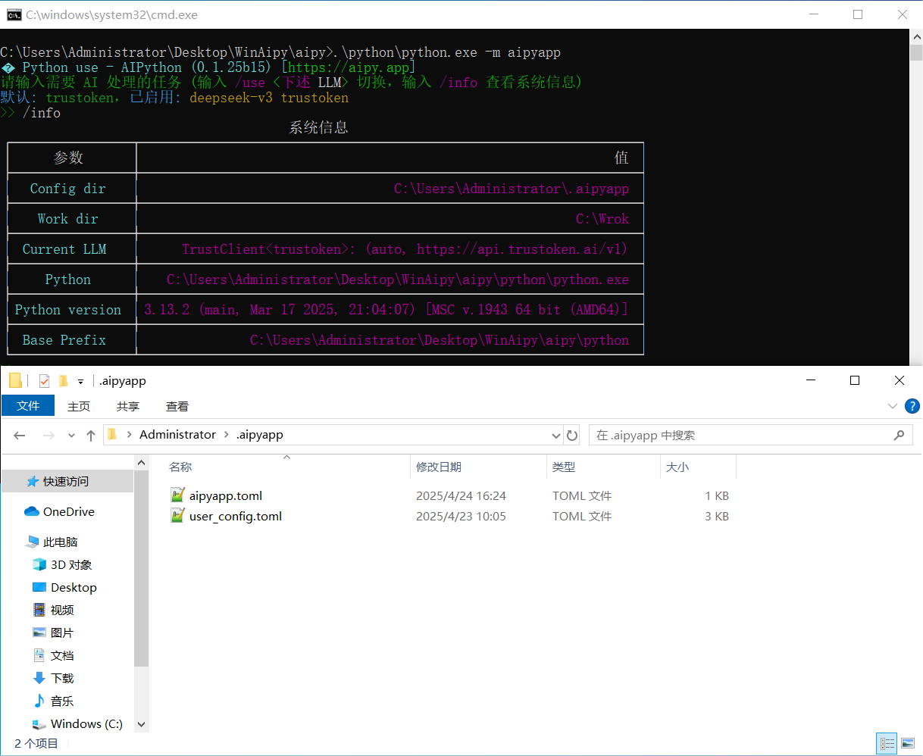Refresh the .aipyapp folder view

[572, 436]
